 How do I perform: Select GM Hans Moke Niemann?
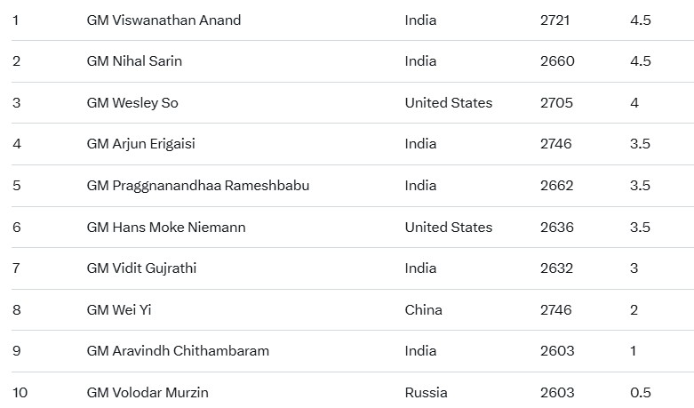tap(166, 227)
